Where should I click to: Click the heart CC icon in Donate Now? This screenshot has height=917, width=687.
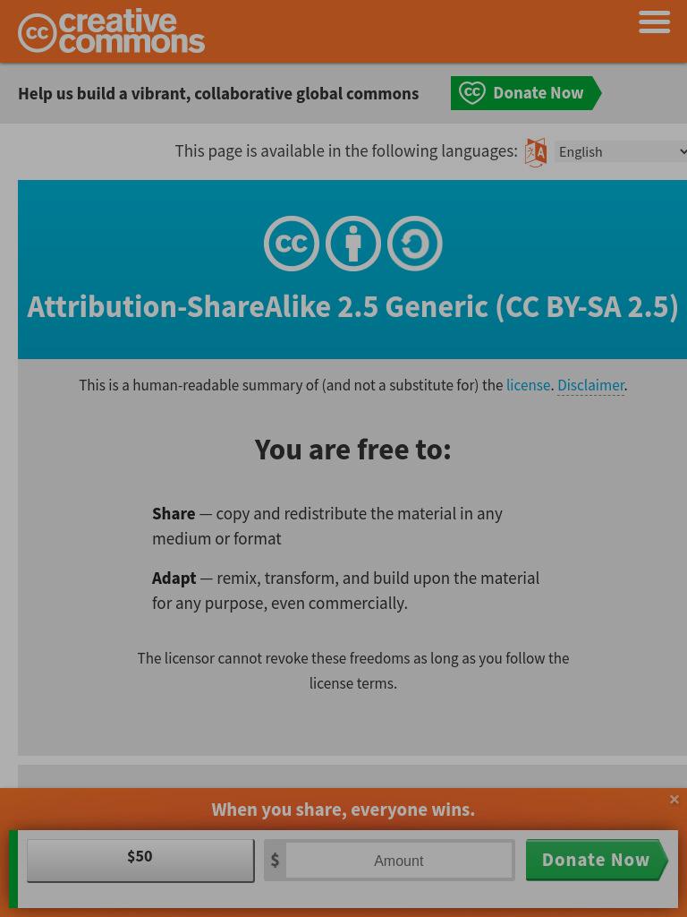click(472, 93)
